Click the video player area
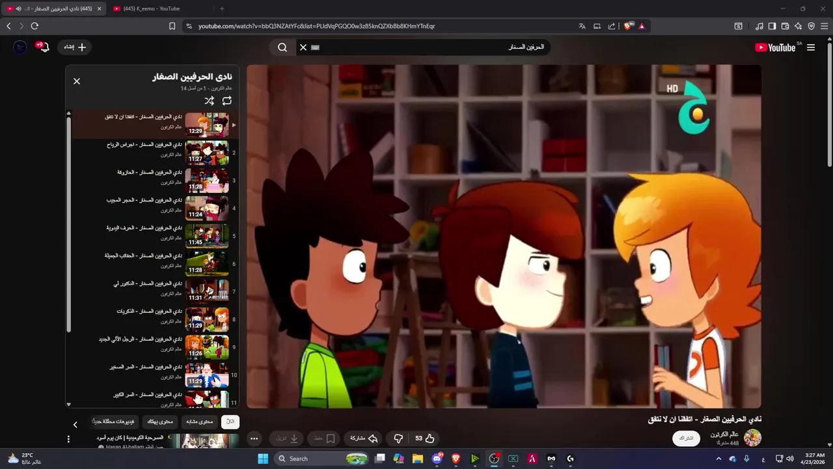Viewport: 833px width, 469px height. (x=504, y=236)
